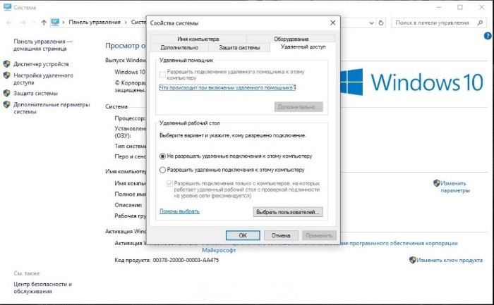Refresh the Control Panel address bar

[381, 23]
